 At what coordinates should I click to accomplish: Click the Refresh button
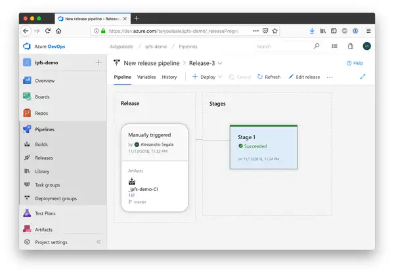point(269,77)
